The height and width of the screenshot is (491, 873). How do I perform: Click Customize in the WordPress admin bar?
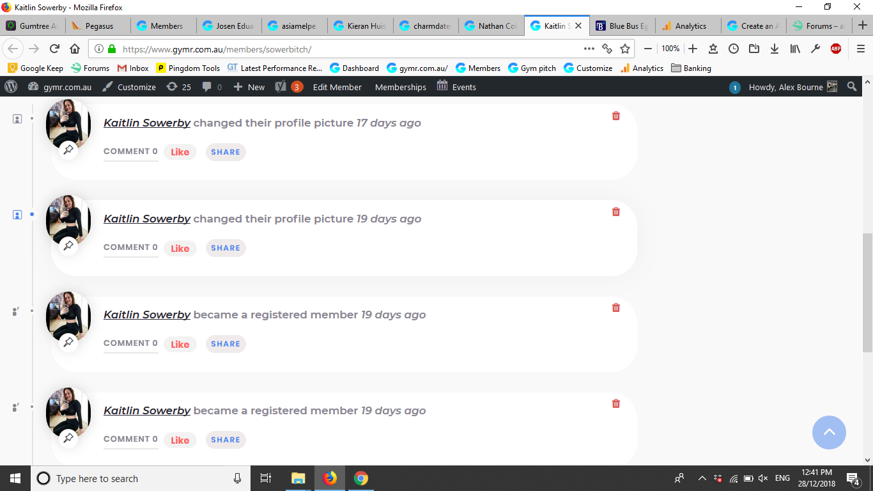click(x=129, y=87)
